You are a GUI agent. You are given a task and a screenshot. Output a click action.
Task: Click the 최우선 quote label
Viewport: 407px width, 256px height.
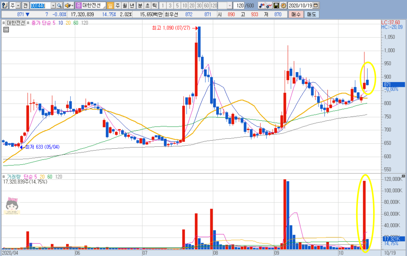pyautogui.click(x=171, y=14)
